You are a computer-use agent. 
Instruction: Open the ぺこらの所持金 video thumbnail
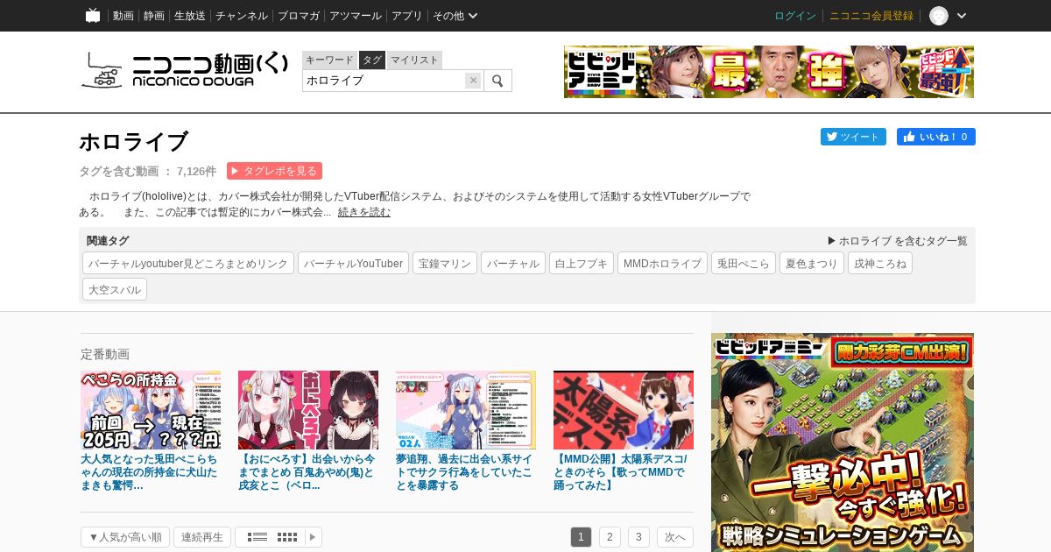(151, 410)
